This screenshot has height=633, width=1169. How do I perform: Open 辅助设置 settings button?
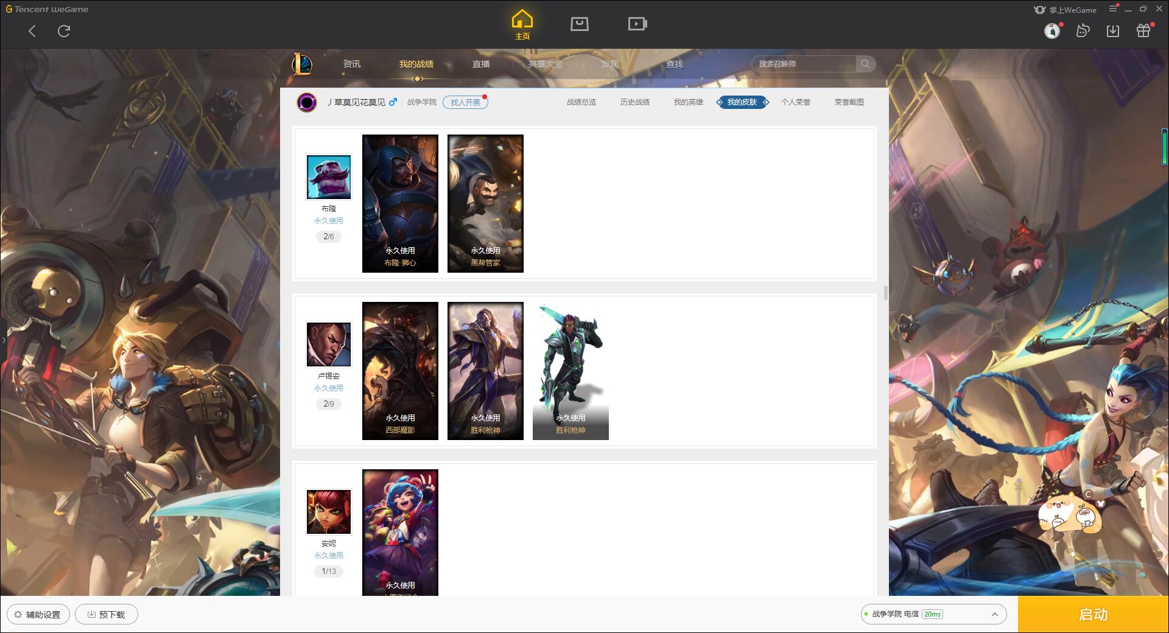[38, 614]
